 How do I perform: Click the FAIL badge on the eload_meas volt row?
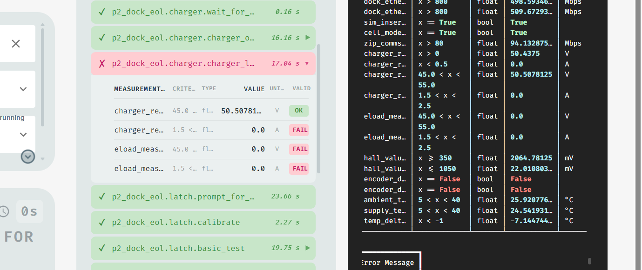[299, 149]
